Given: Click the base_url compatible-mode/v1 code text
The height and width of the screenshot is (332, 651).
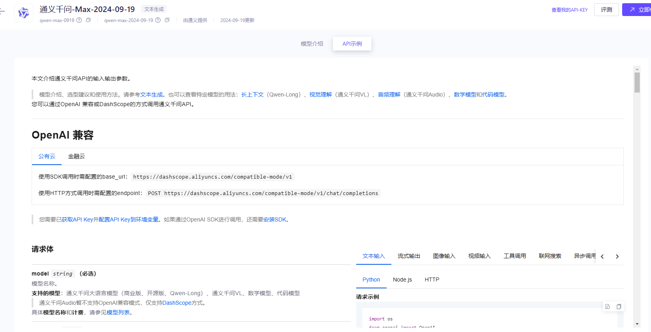Looking at the screenshot, I should pos(212,177).
